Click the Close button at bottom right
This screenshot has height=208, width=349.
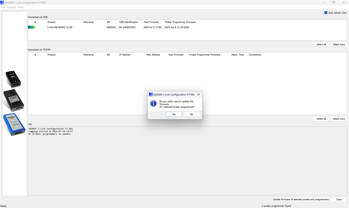coord(339,199)
